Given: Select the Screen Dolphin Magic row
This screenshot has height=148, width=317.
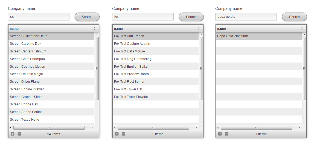Looking at the screenshot, I should click(x=26, y=74).
